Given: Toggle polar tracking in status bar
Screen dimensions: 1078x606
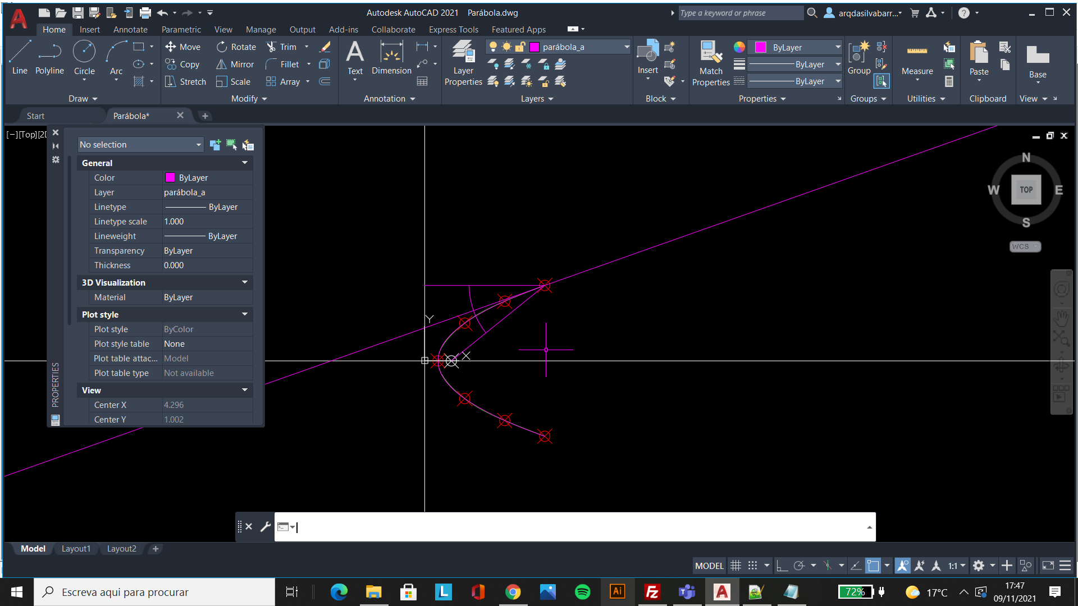Looking at the screenshot, I should (799, 566).
